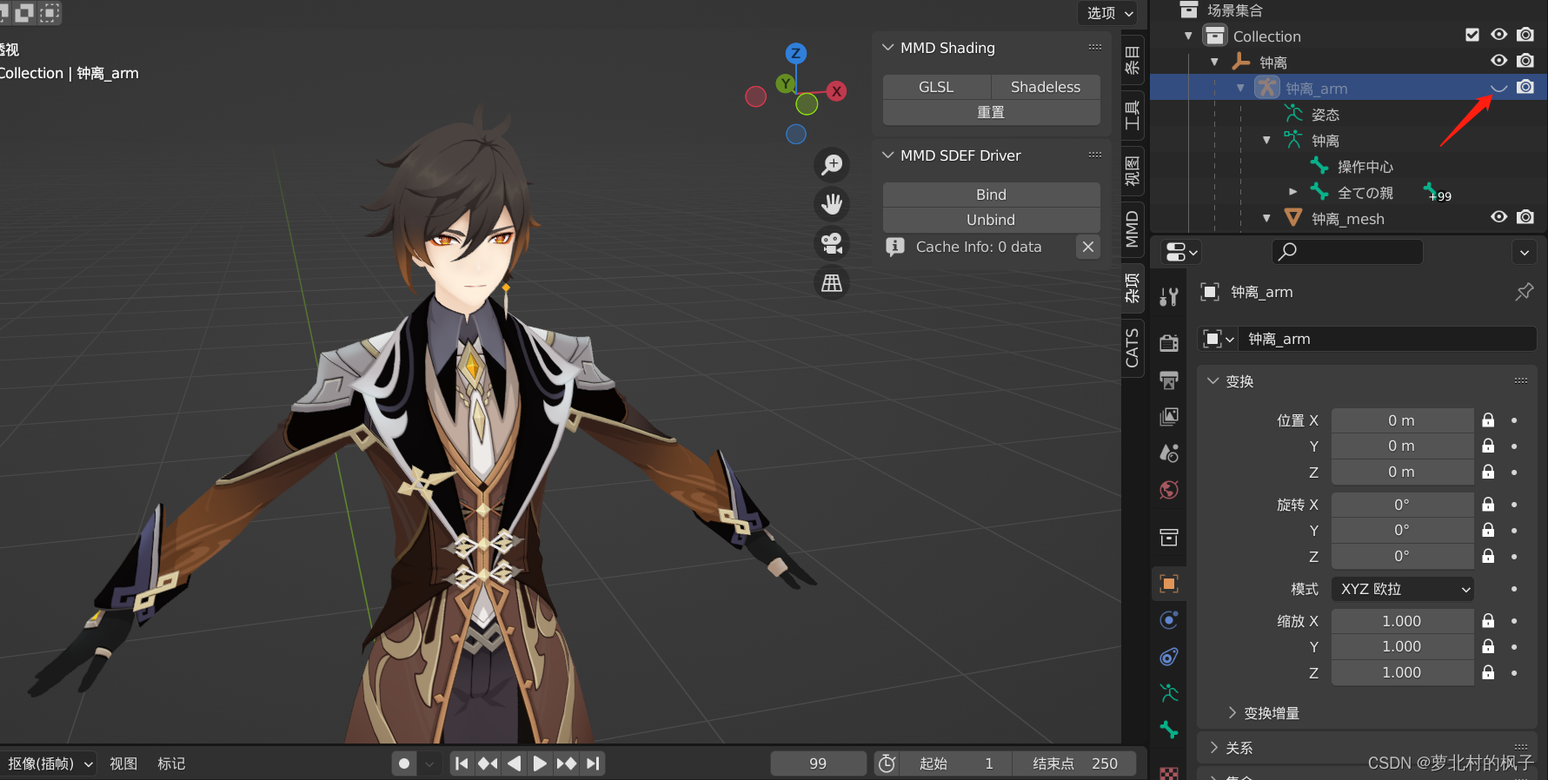Open the Render properties tab

coord(1169,342)
